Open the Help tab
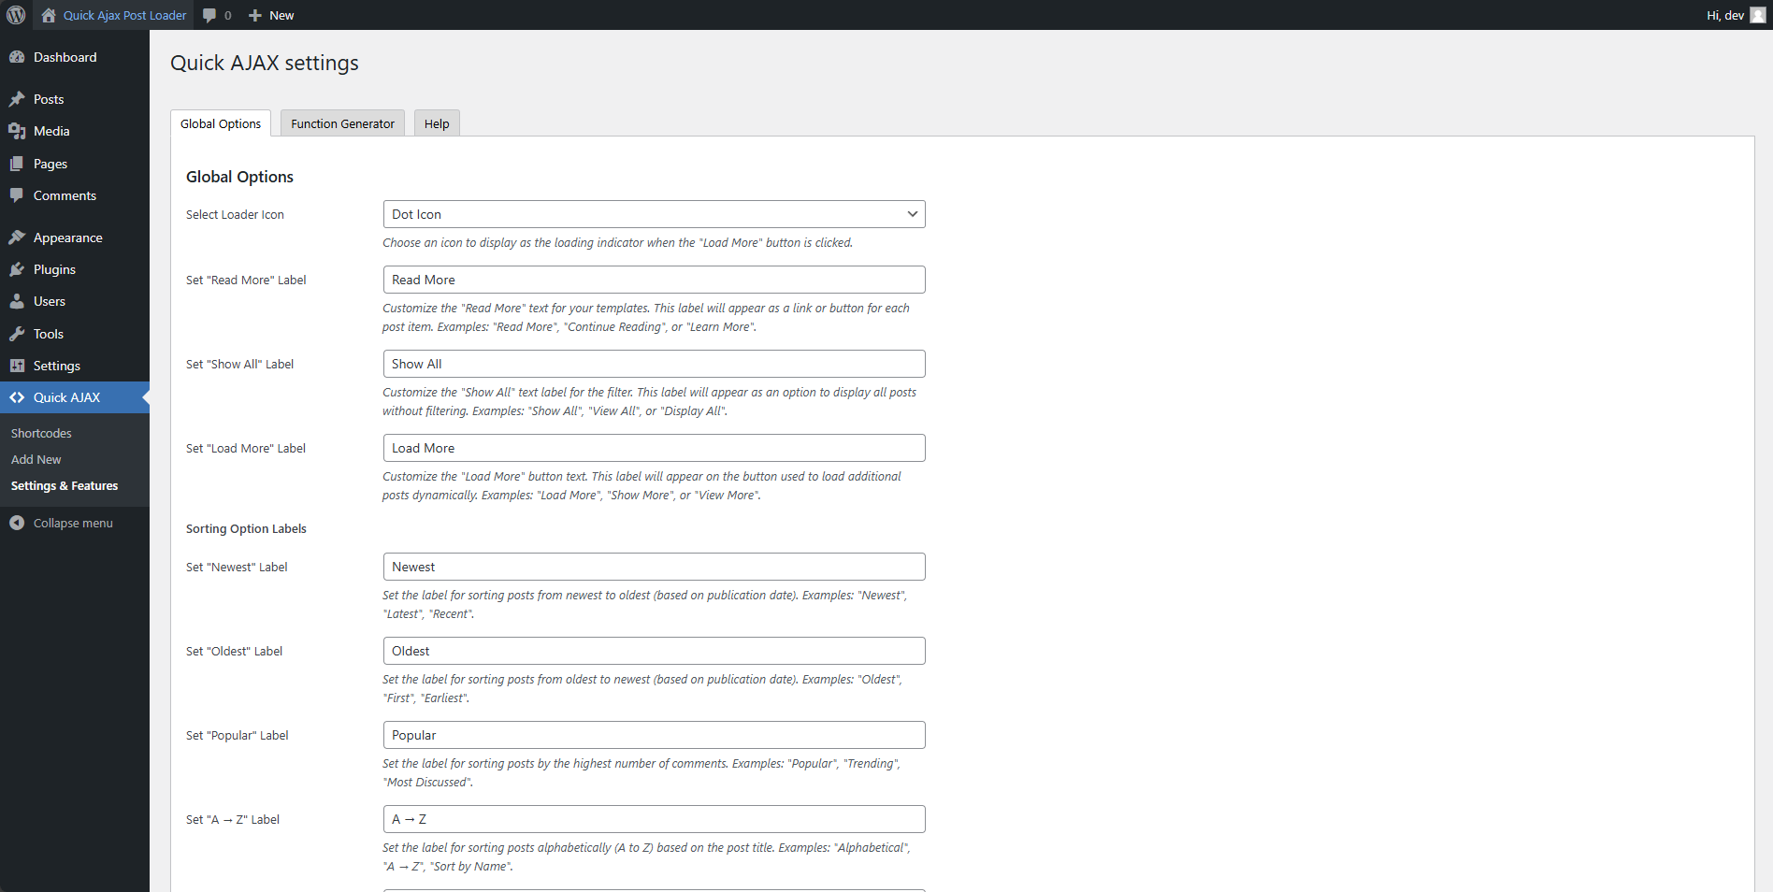 tap(437, 123)
